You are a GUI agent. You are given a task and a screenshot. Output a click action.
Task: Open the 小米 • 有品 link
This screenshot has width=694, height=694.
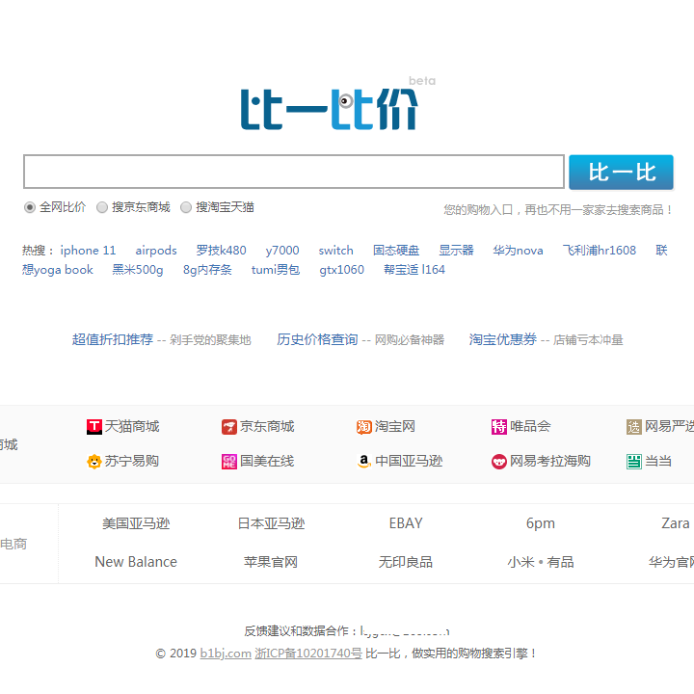pyautogui.click(x=541, y=562)
